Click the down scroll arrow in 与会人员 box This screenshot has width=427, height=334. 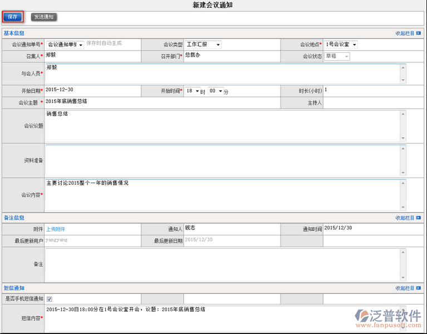[x=403, y=80]
